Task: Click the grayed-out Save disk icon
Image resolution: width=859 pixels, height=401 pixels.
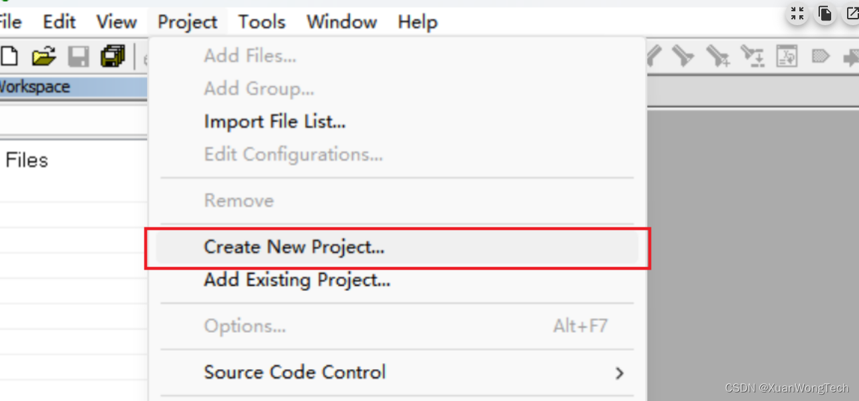Action: [x=78, y=57]
